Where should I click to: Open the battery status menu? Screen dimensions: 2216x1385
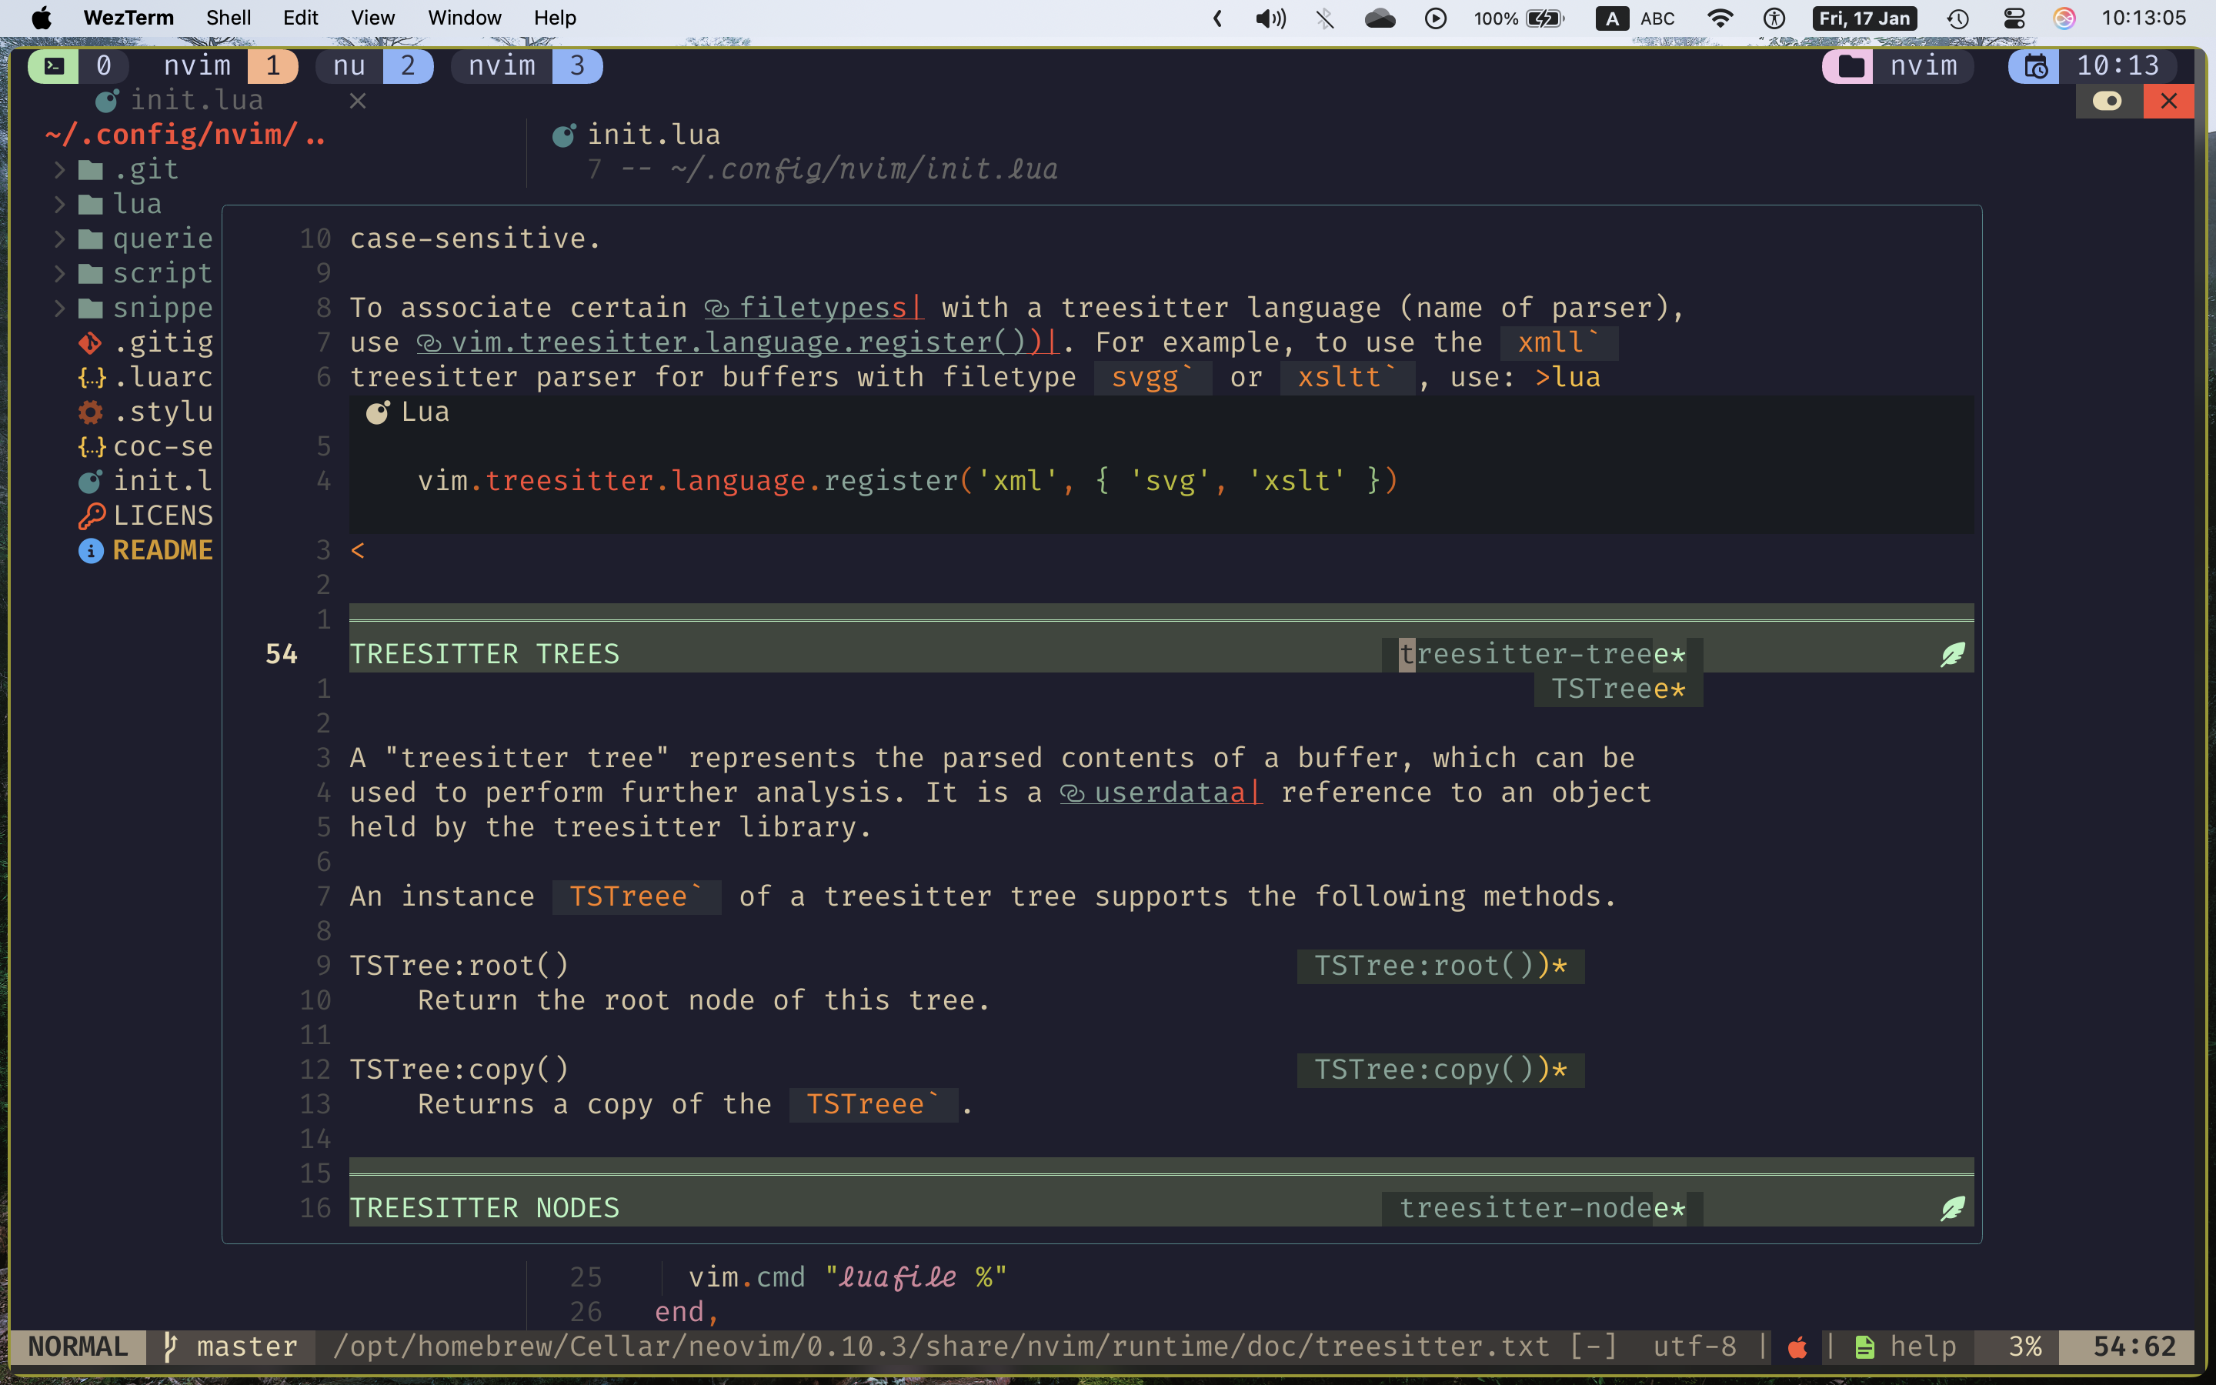point(1518,18)
